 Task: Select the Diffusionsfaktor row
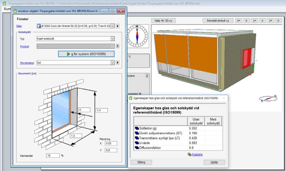tap(178, 148)
